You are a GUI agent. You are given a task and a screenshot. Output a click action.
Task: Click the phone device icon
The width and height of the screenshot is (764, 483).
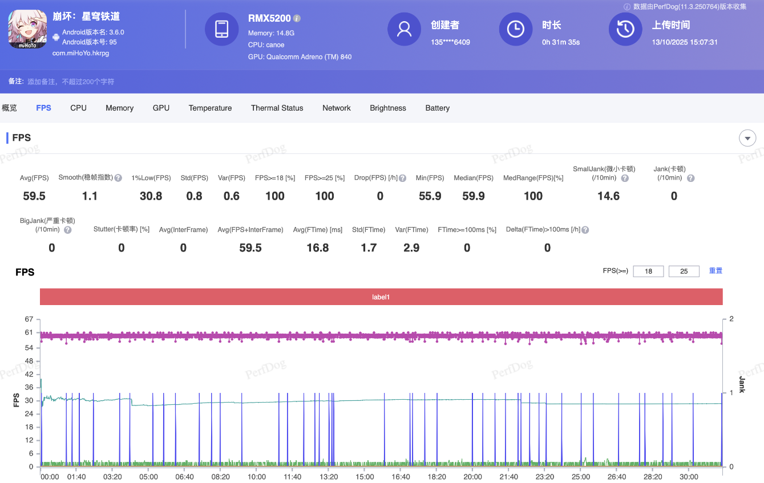221,29
